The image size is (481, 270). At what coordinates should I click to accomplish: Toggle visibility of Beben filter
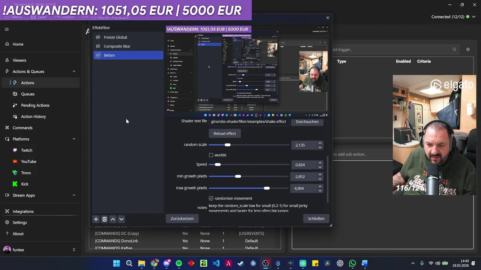click(98, 55)
